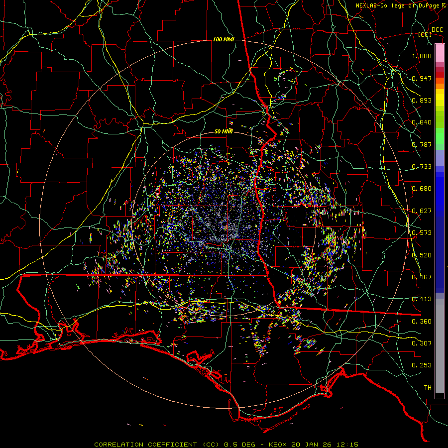The height and width of the screenshot is (448, 448).
Task: Click the 0.467 legend value
Action: (x=422, y=277)
